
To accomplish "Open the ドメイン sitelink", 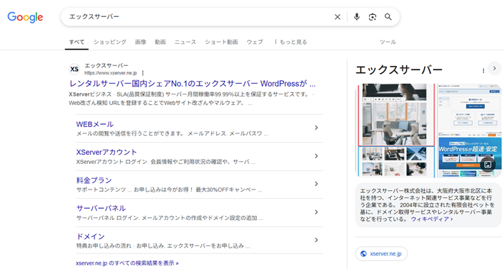I will 90,236.
